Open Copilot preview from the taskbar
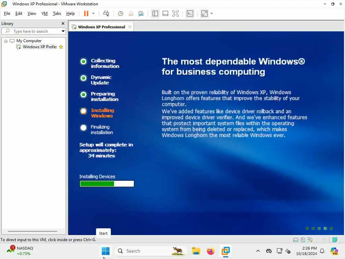Image resolution: width=345 pixels, height=259 pixels. (x=334, y=251)
